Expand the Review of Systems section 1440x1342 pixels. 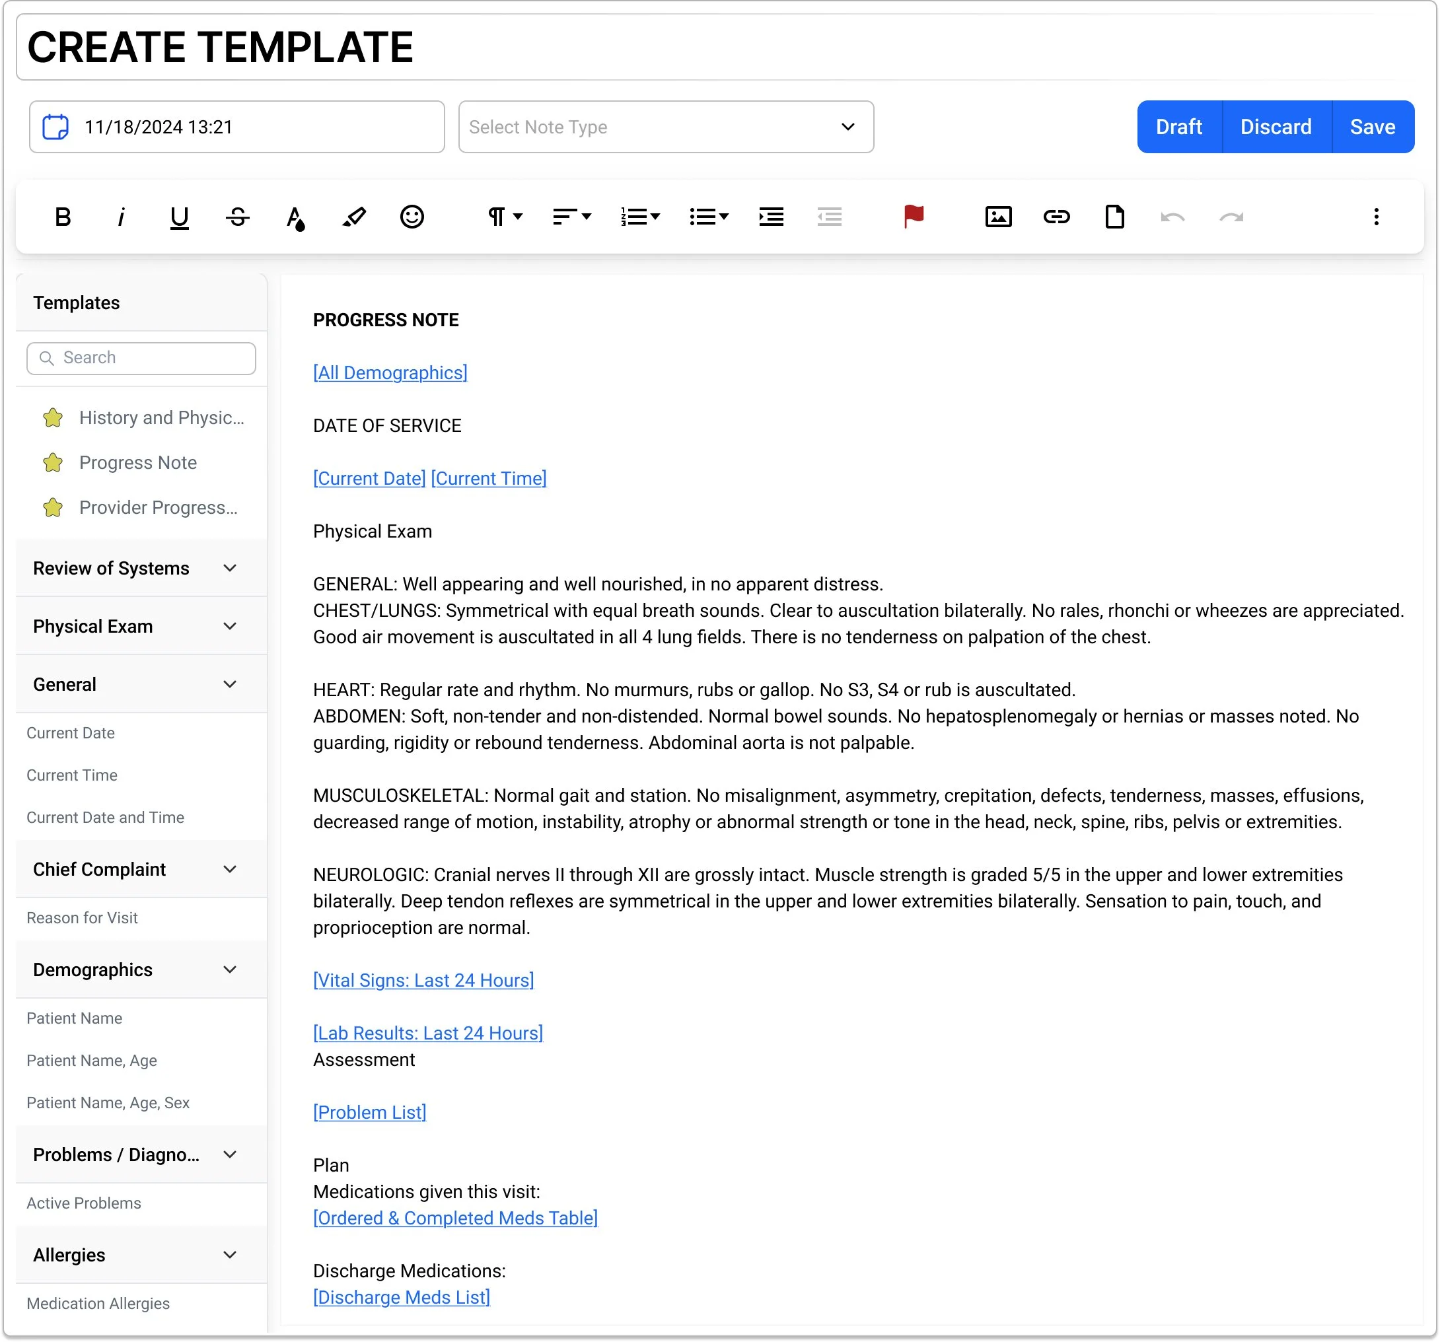[230, 569]
